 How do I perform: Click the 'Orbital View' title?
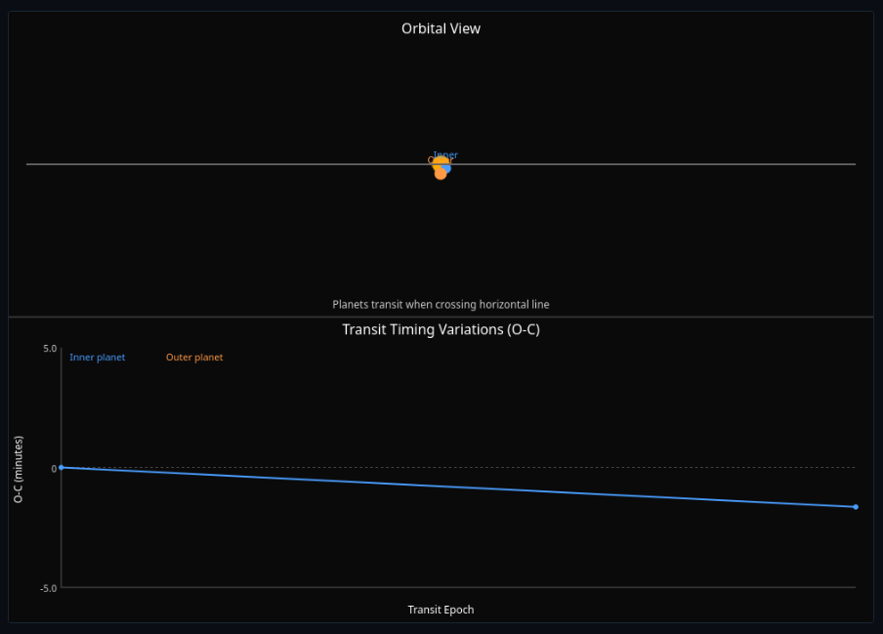coord(441,28)
